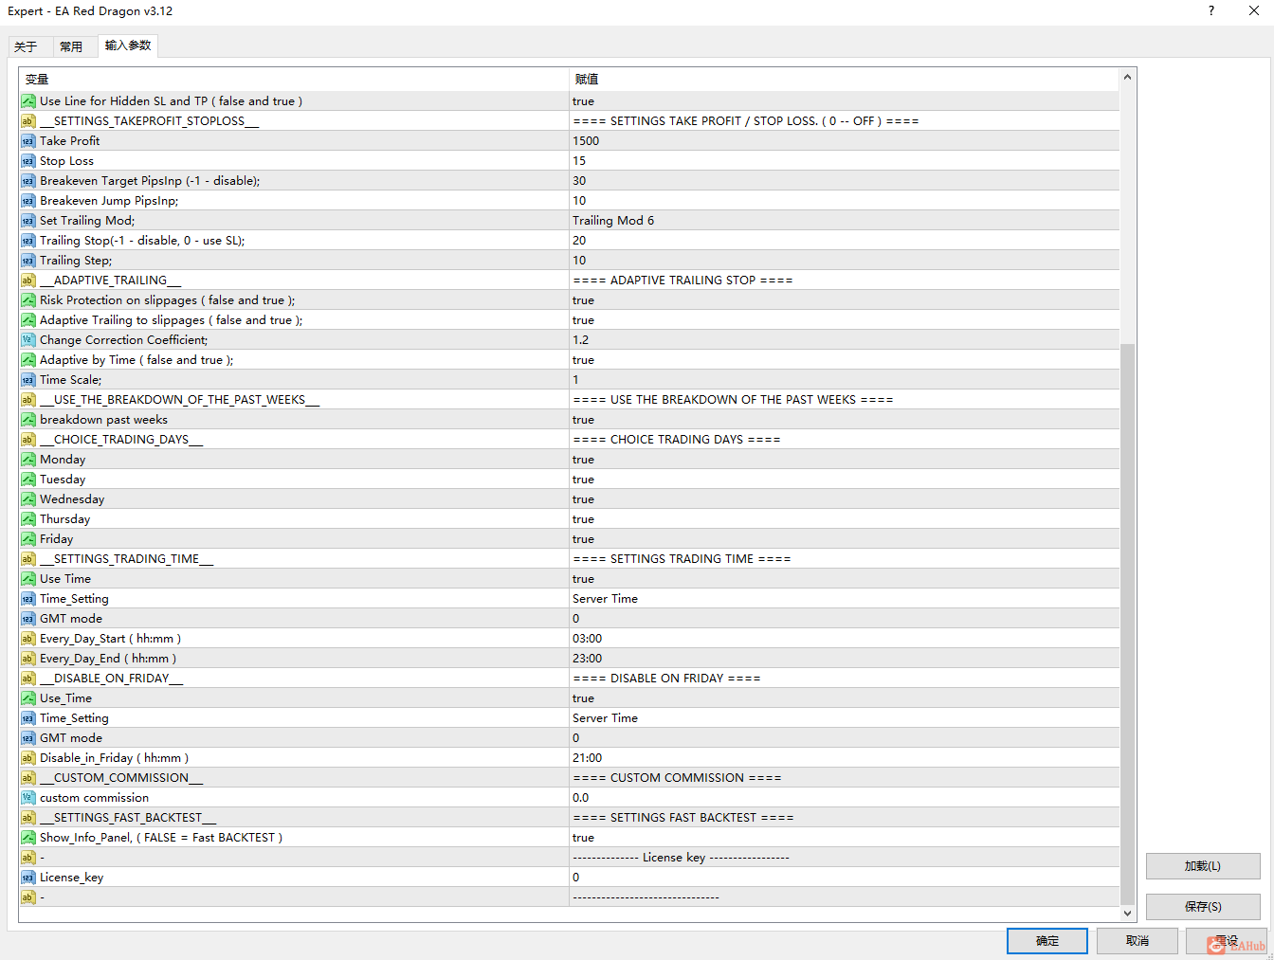Viewport: 1274px width, 960px height.
Task: Select the Breakeven Target value 30
Action: (579, 181)
